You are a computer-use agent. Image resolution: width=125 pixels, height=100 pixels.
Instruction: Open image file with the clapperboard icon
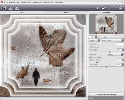tap(3, 8)
